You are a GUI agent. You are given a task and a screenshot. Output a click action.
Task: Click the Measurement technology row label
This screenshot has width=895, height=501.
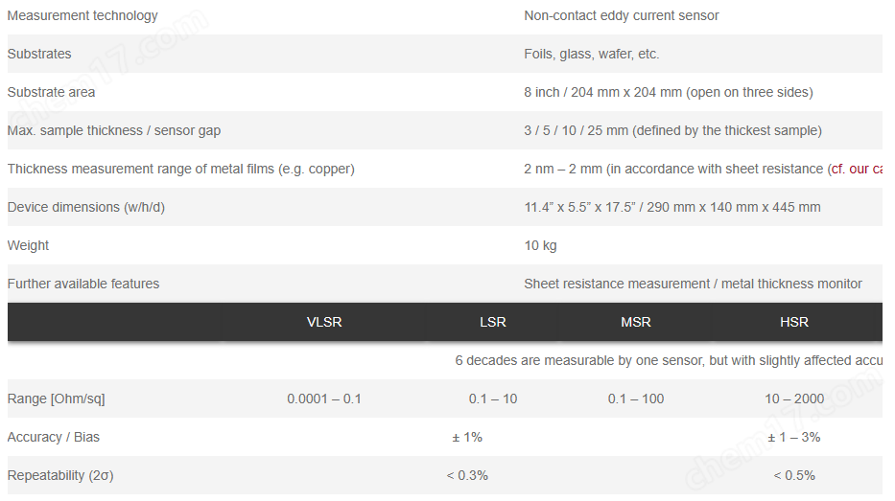point(82,15)
